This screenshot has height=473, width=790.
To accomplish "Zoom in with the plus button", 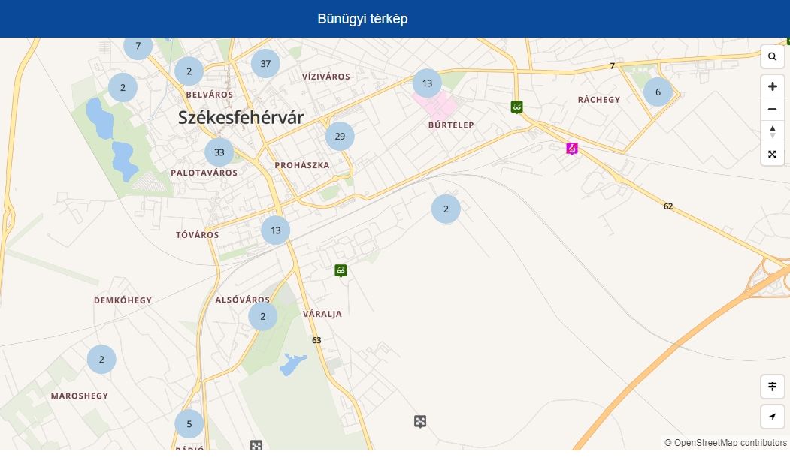I will (x=772, y=86).
